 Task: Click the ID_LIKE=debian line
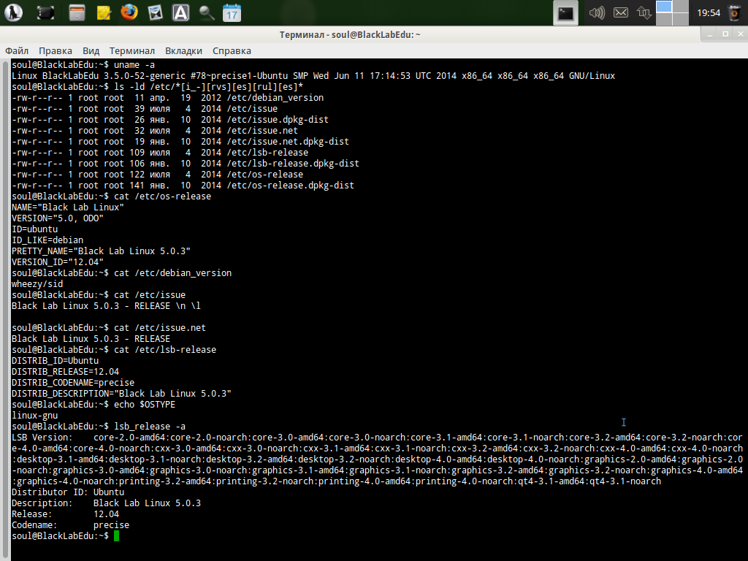47,240
